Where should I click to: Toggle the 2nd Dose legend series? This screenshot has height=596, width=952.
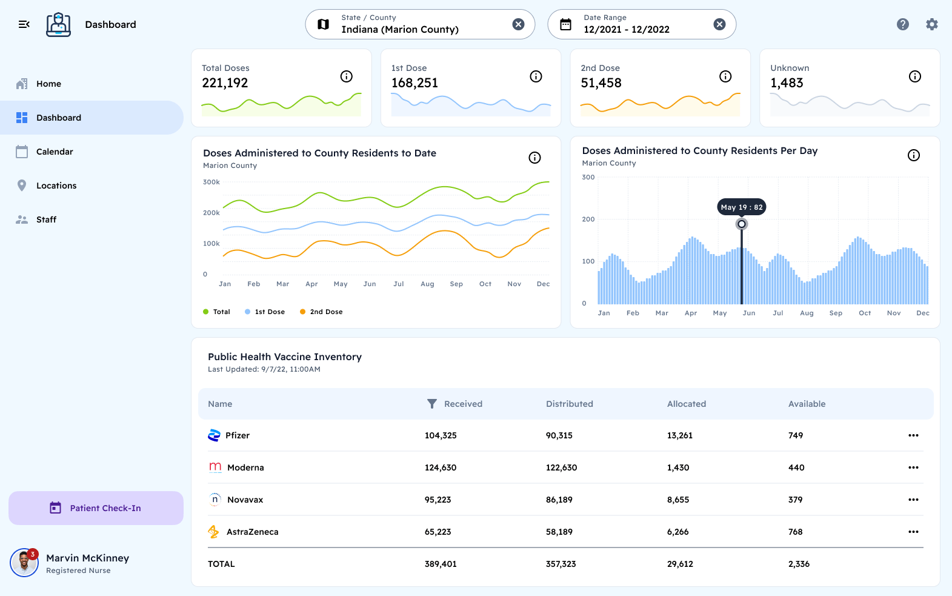click(321, 312)
